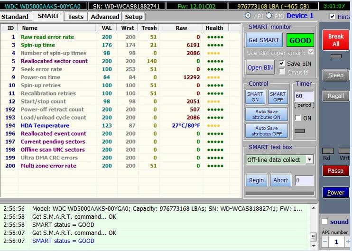
Task: Click the Open BIN button
Action: [x=260, y=67]
